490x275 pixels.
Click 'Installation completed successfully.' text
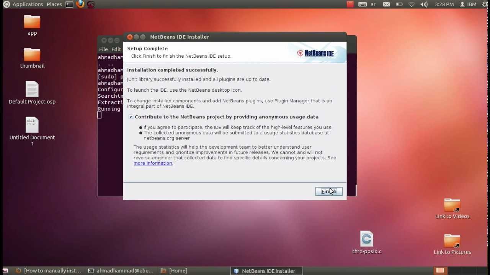point(172,70)
